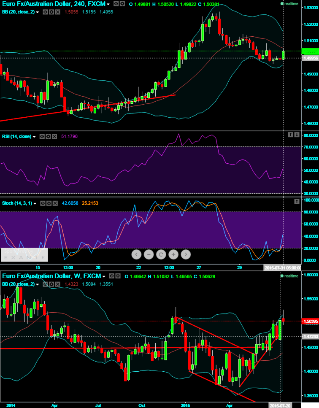Click RSI value 51.1790
Viewport: 319px width, 408px height.
(x=69, y=137)
